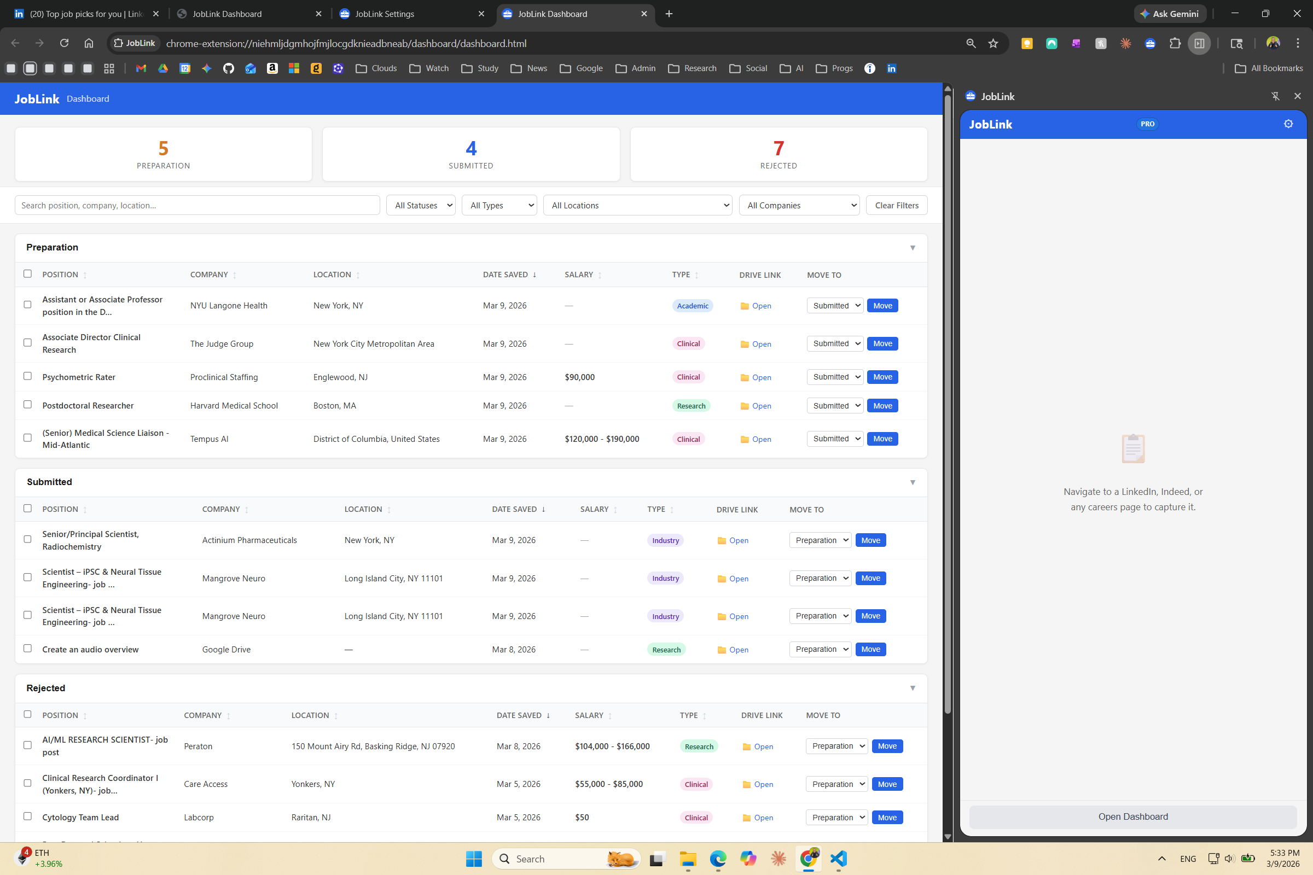Open Move To dropdown for The Judge Group
1313x875 pixels.
click(x=835, y=344)
